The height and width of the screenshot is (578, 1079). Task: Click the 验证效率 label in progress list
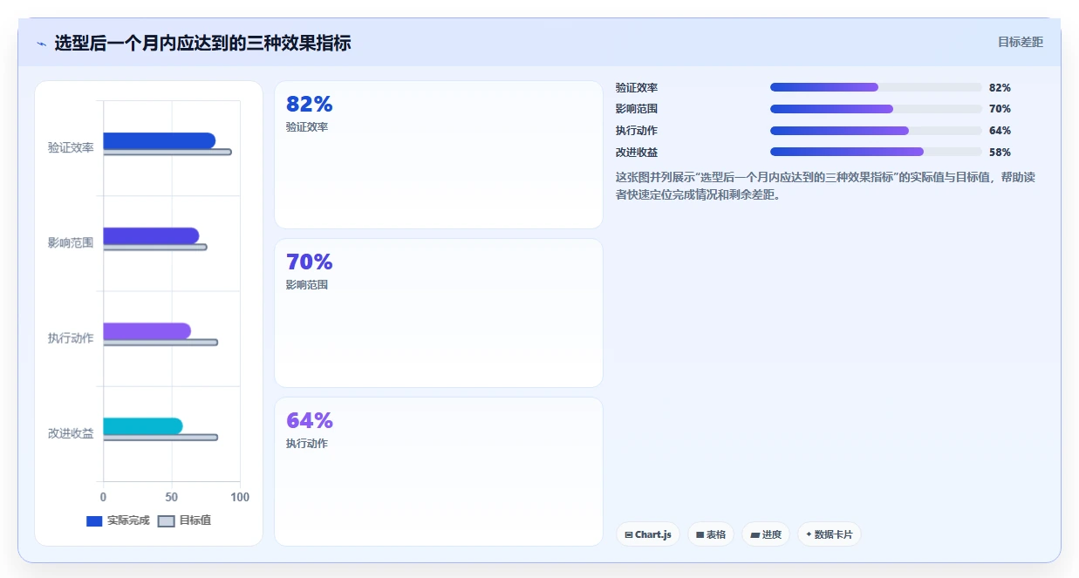click(x=637, y=87)
